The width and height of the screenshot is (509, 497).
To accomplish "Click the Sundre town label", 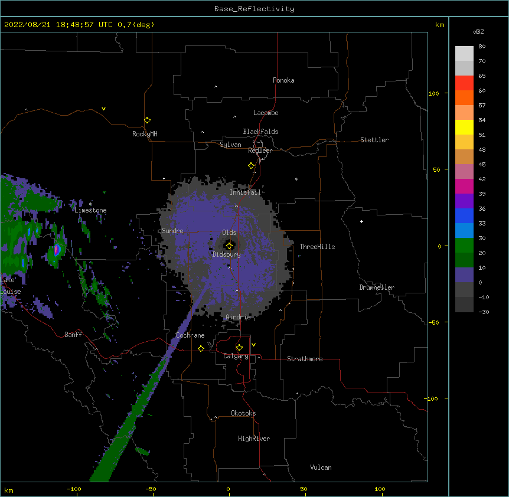I will [x=172, y=231].
